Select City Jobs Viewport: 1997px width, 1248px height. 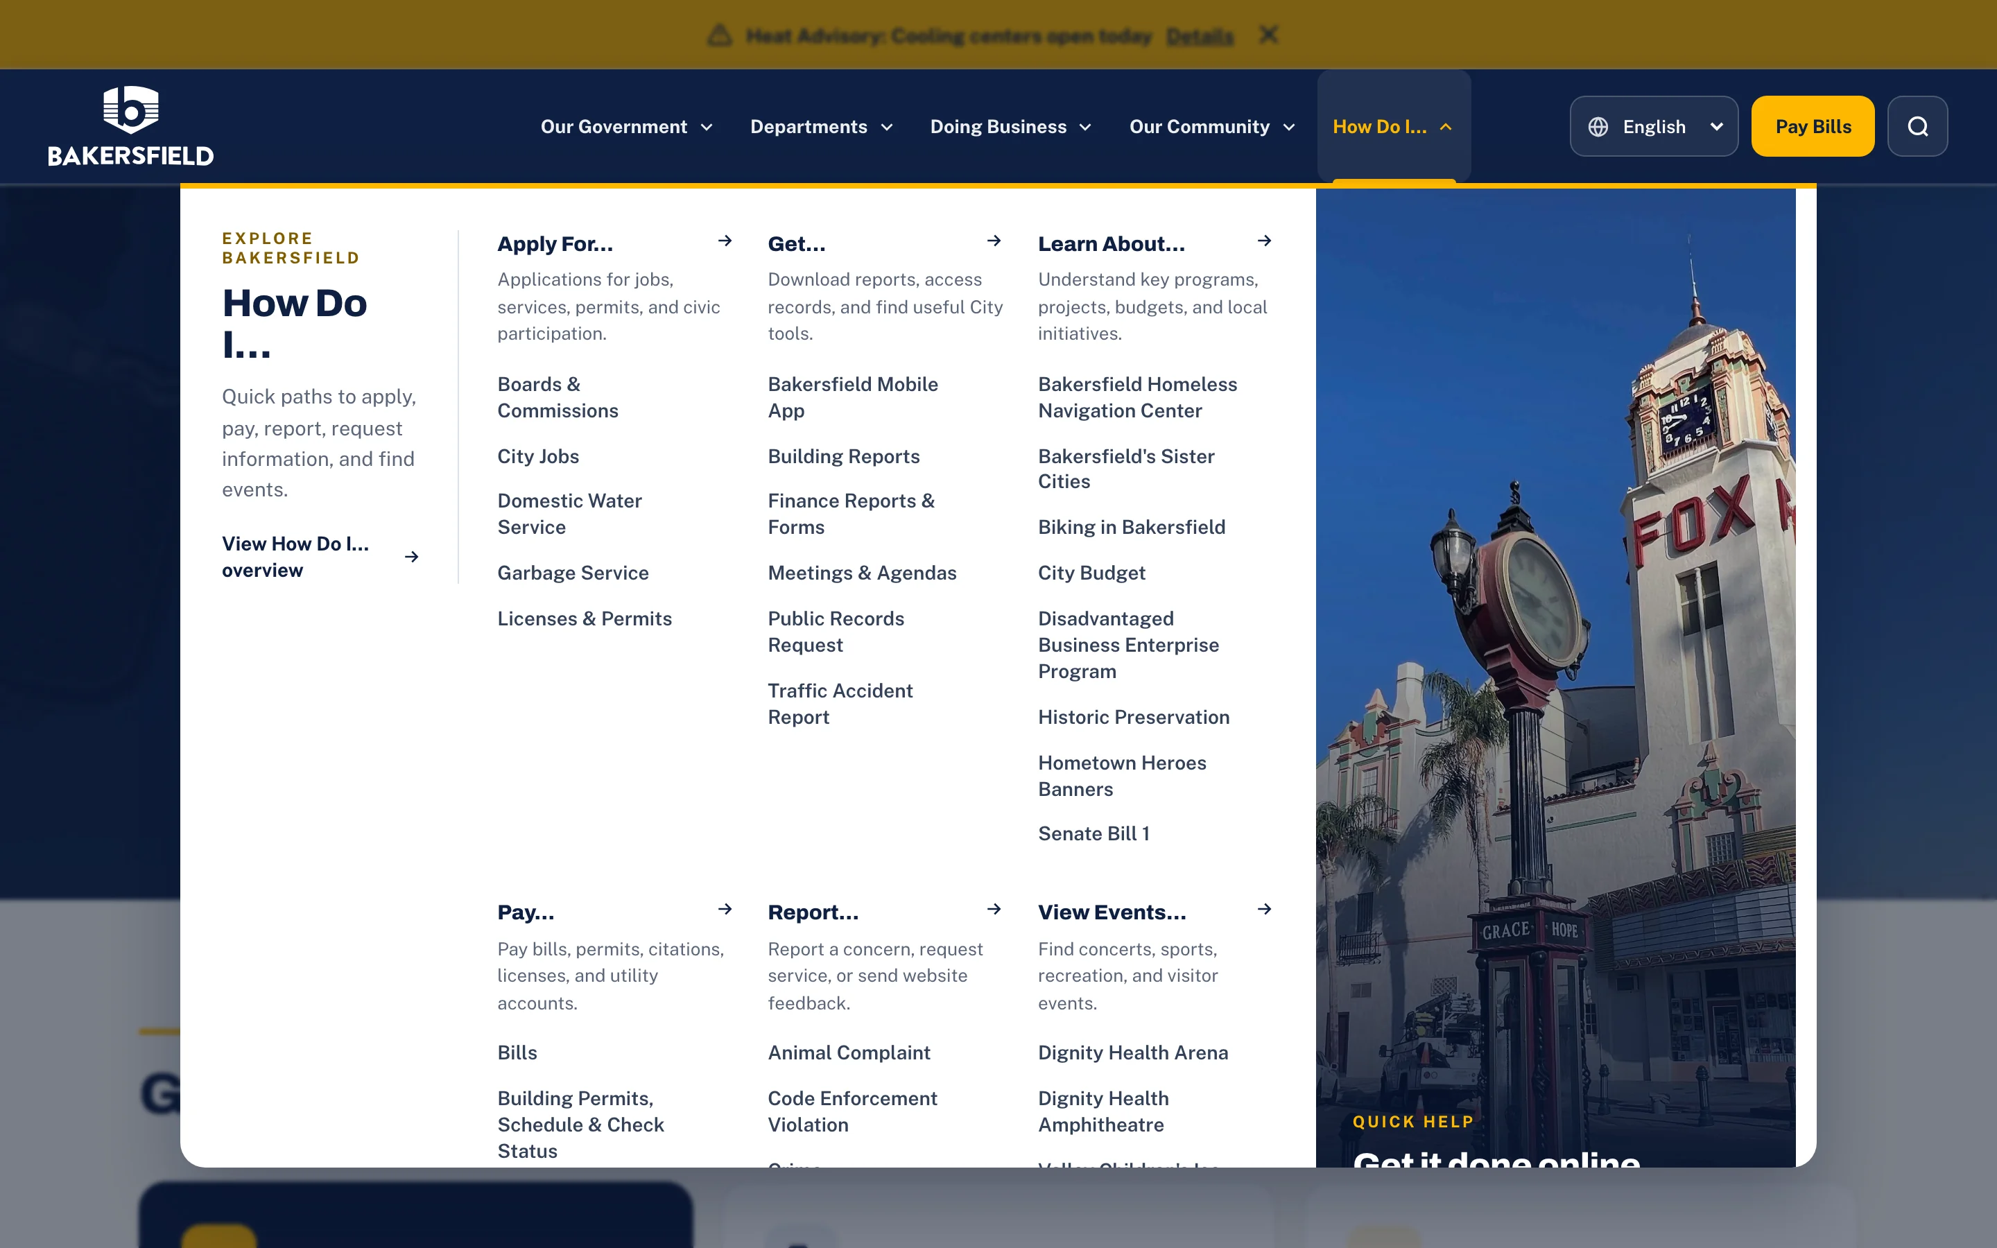coord(538,456)
